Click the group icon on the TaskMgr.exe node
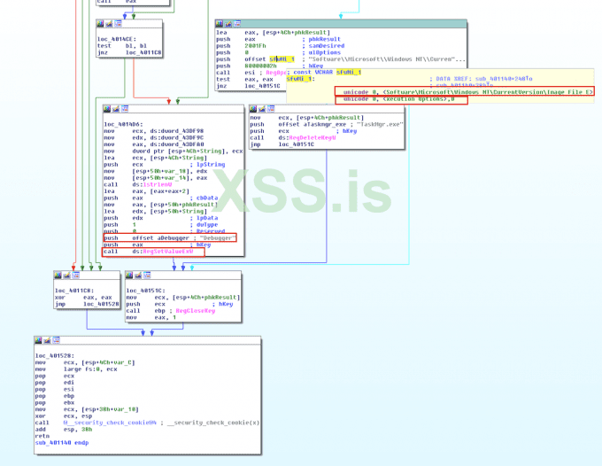The image size is (602, 466). pyautogui.click(x=272, y=109)
